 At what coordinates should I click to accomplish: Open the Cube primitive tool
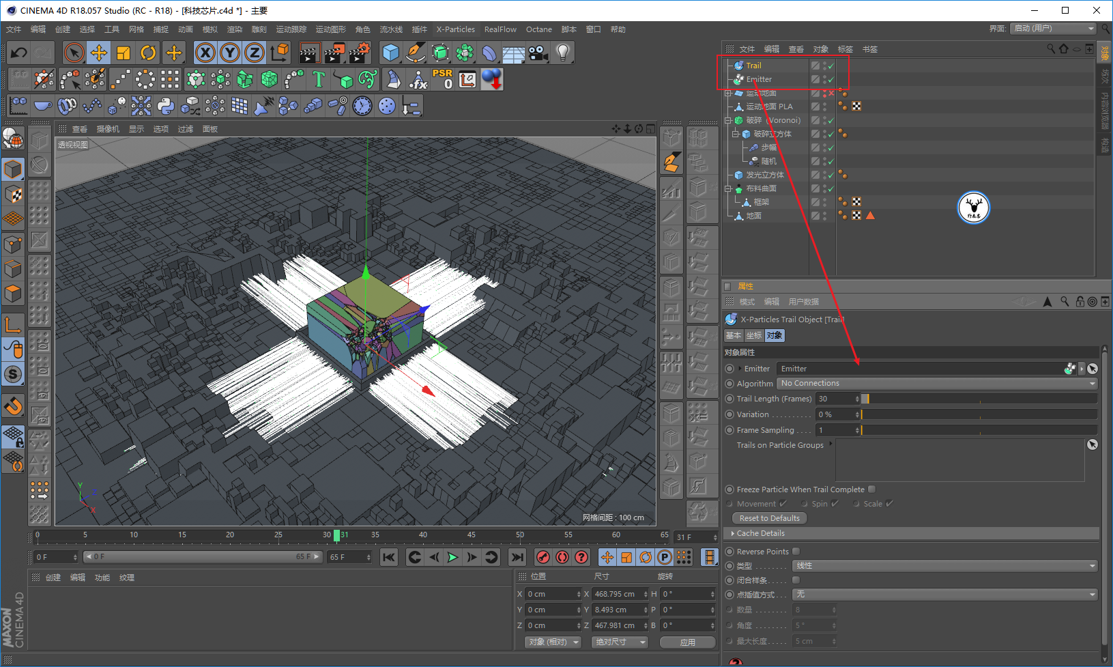pos(391,53)
